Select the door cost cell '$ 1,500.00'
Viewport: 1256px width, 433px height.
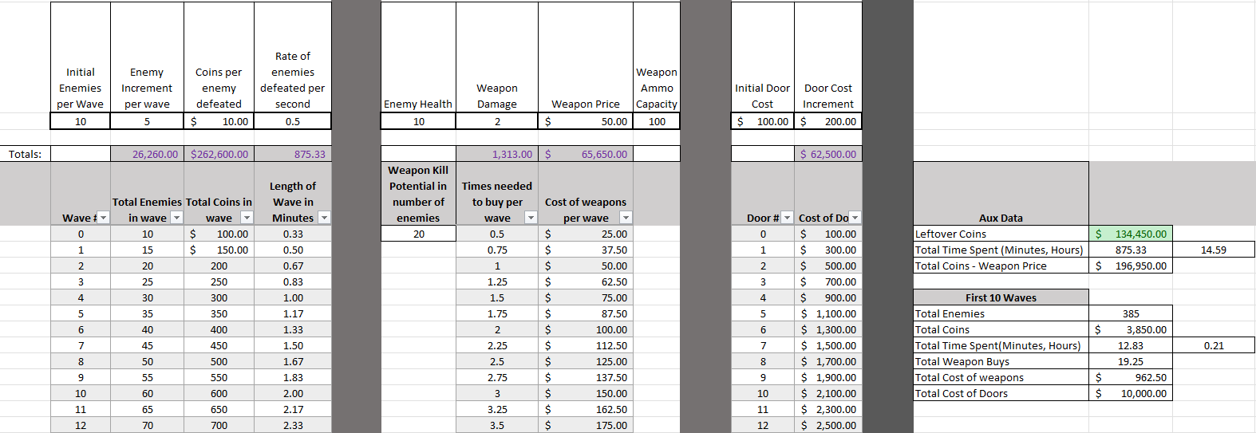pos(828,345)
